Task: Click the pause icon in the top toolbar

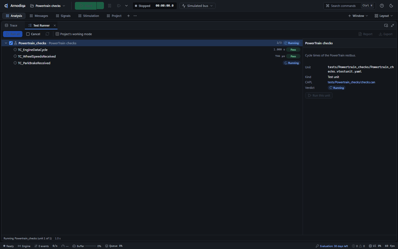Action: pyautogui.click(x=109, y=6)
